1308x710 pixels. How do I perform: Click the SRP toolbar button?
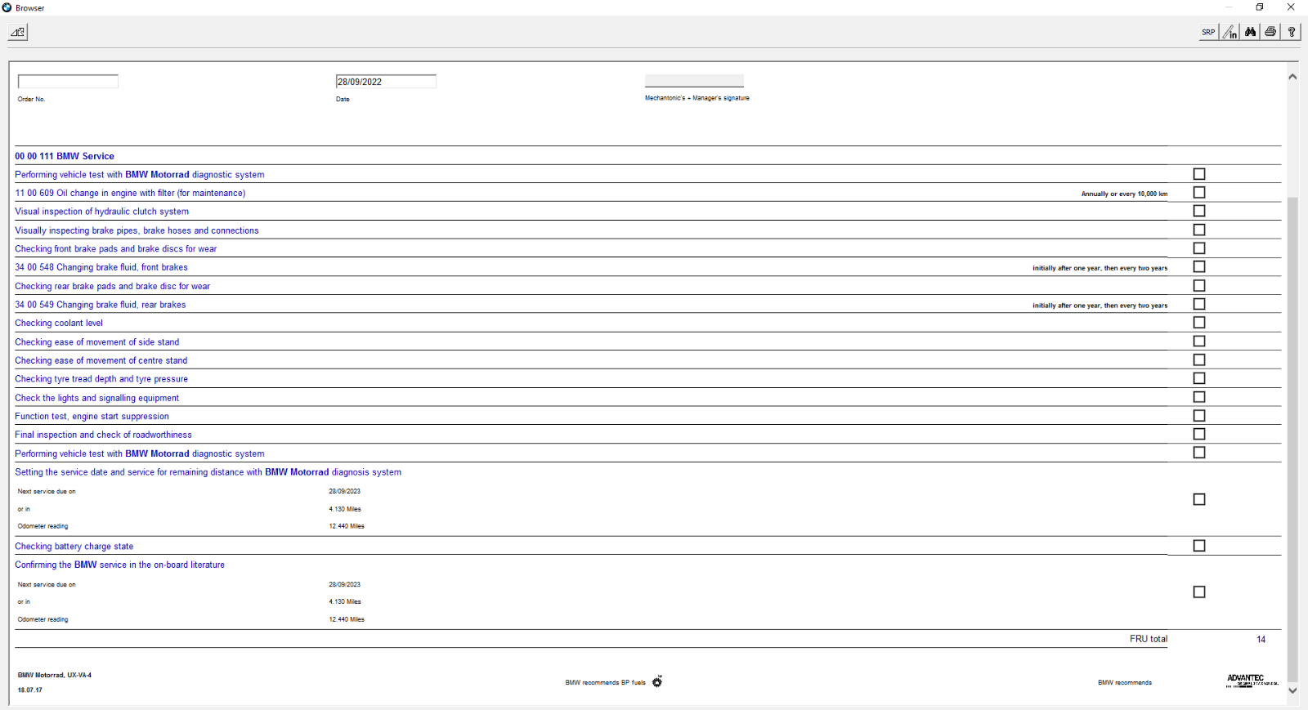point(1208,32)
